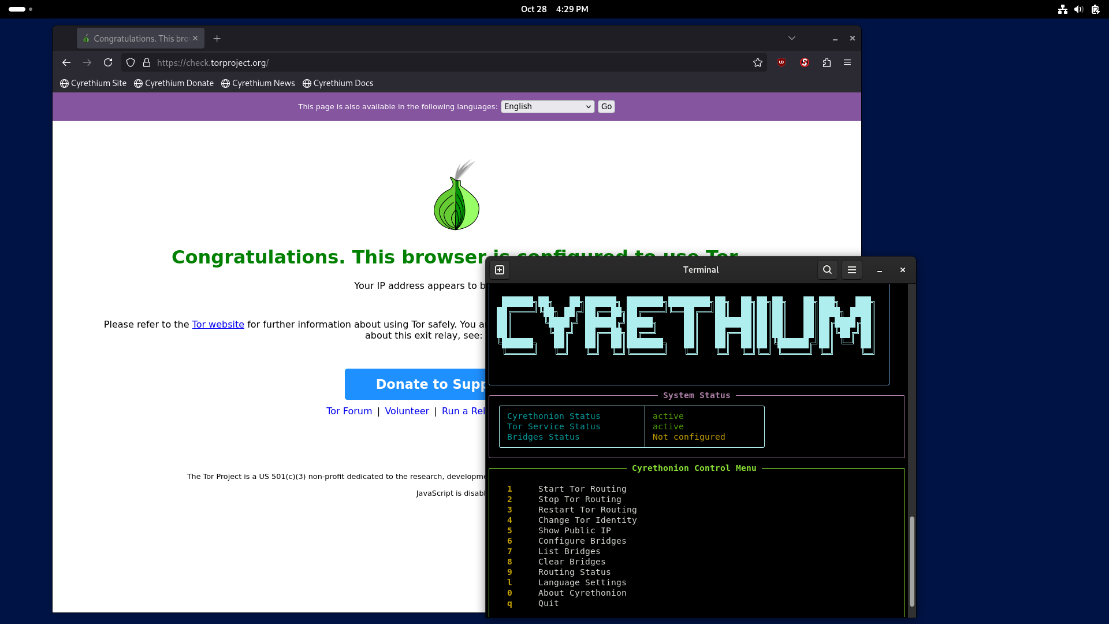Open the Firefox application menu
1109x624 pixels.
pyautogui.click(x=847, y=62)
